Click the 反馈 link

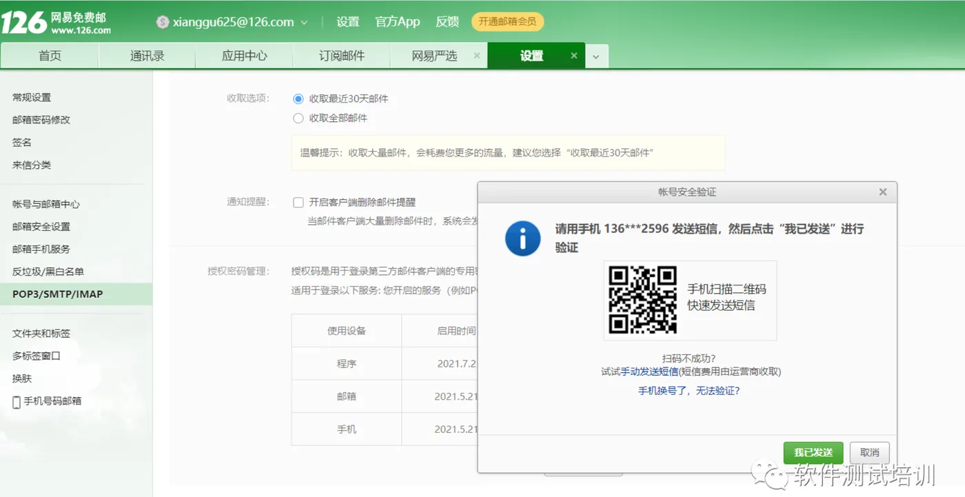447,22
